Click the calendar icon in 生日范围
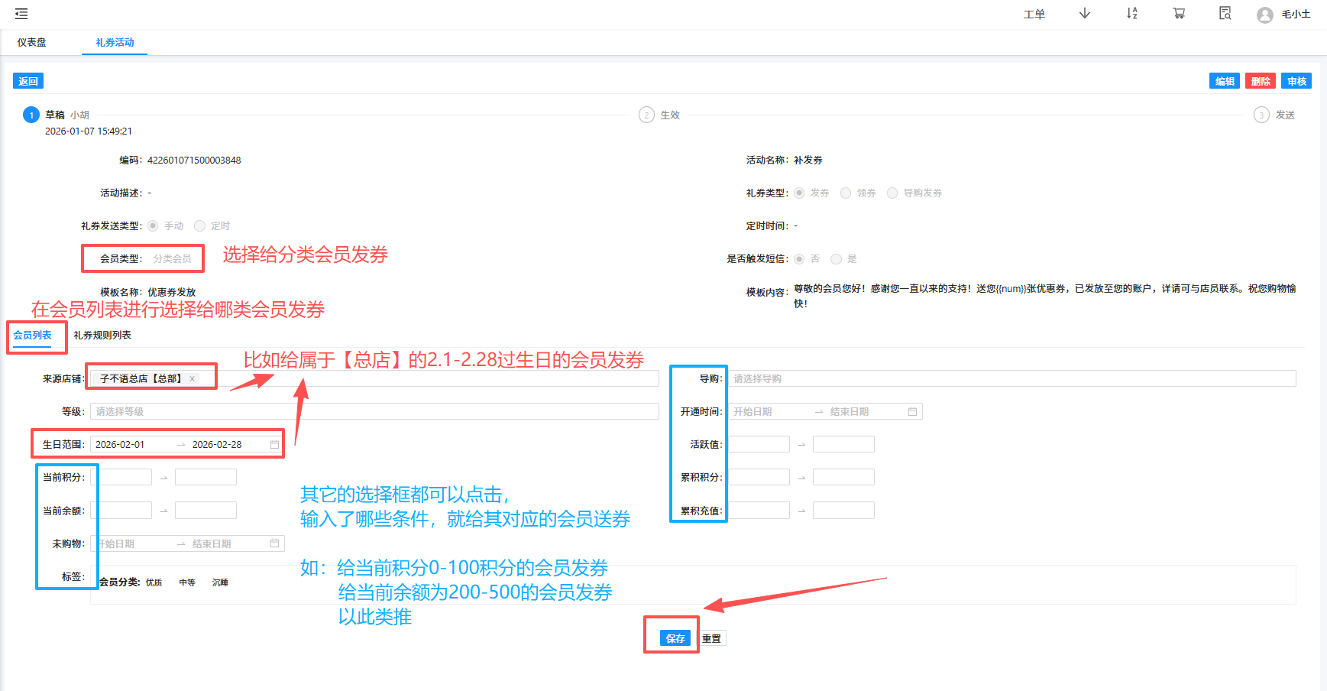Screen dimensions: 1327x691 pyautogui.click(x=274, y=444)
